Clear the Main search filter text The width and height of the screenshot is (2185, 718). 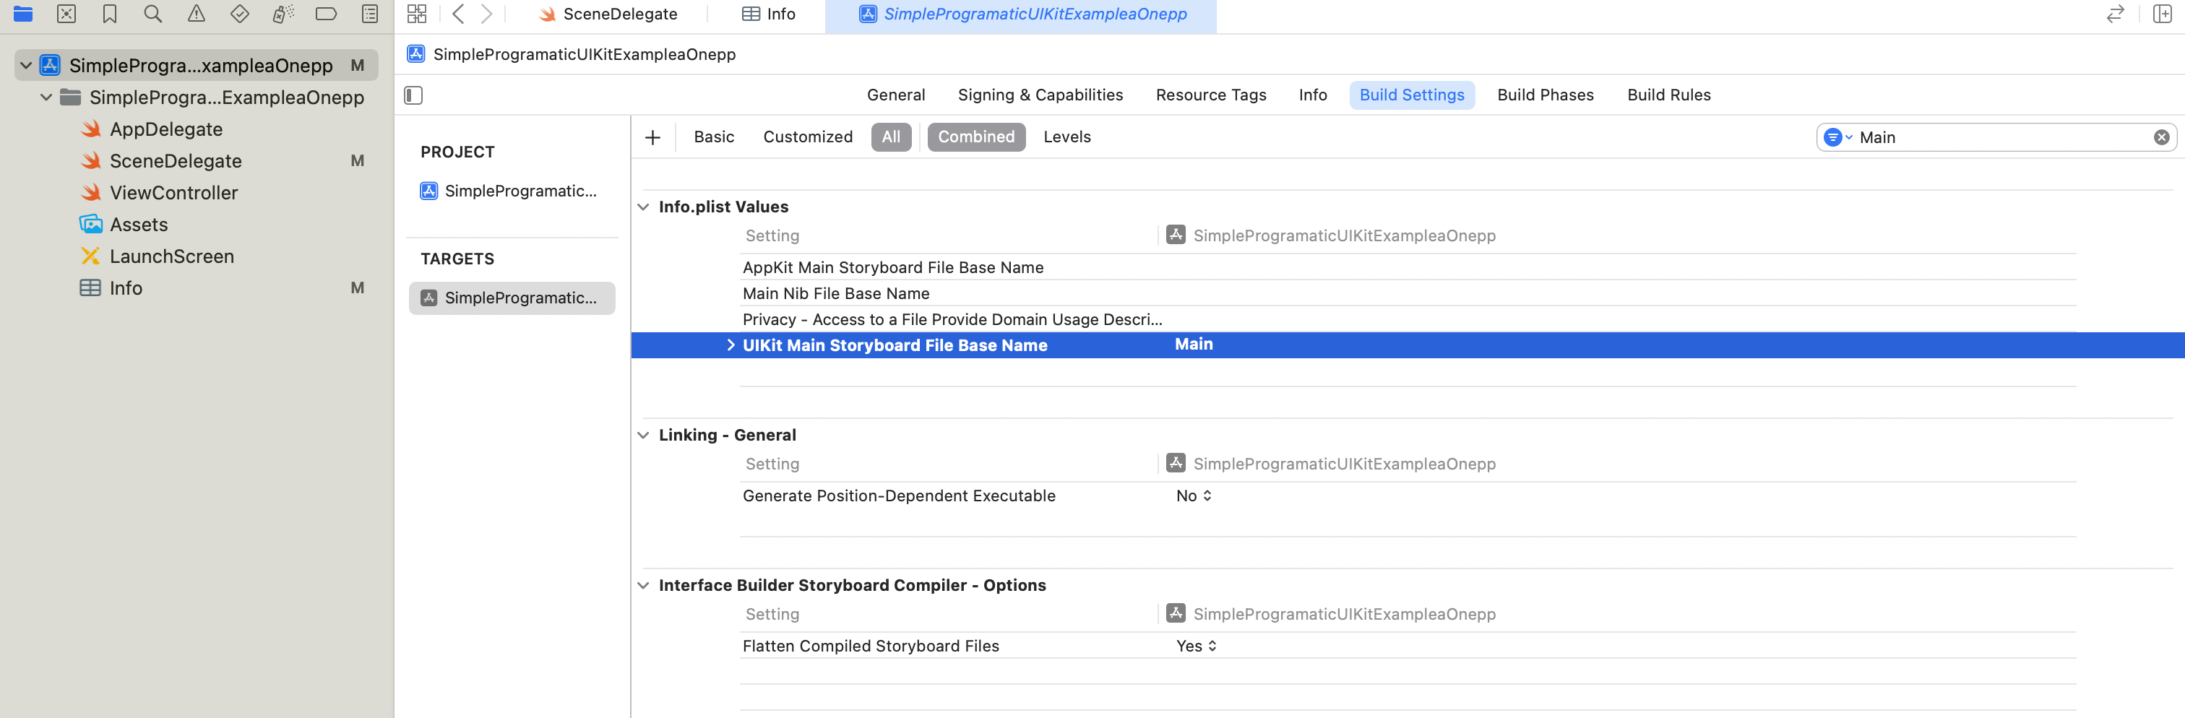(x=2160, y=137)
